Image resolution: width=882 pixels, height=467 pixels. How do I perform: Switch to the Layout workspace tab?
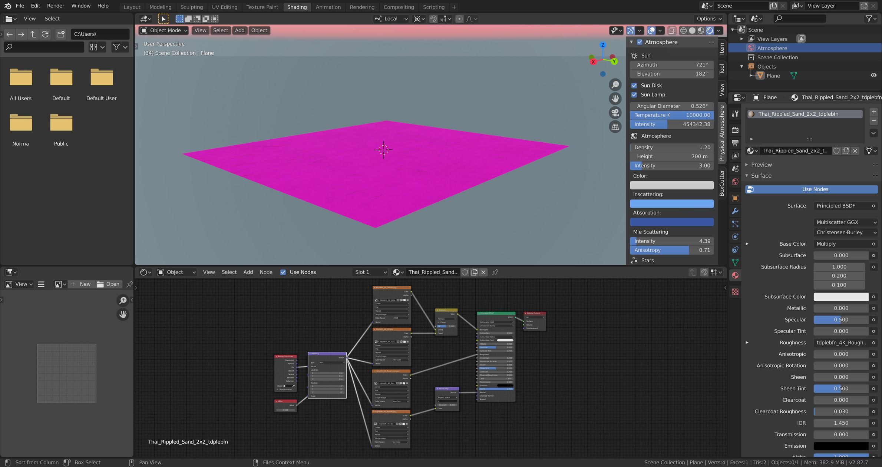(x=132, y=7)
